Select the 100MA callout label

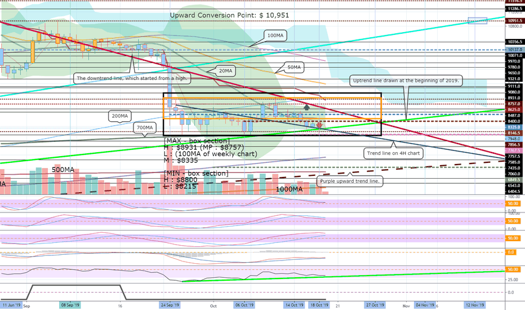(275, 35)
